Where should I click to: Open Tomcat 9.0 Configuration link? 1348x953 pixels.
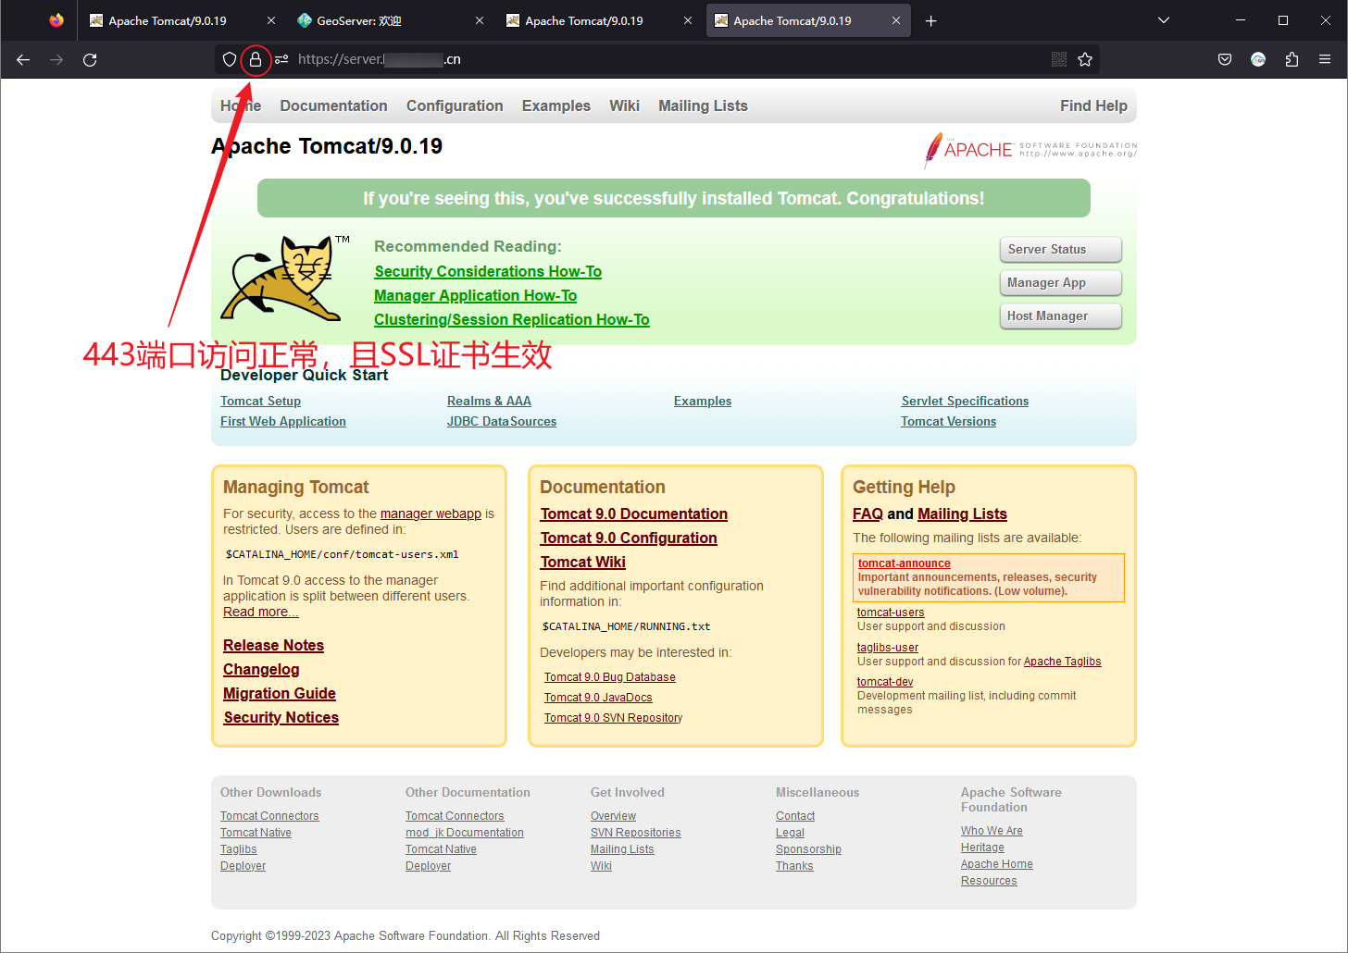629,538
